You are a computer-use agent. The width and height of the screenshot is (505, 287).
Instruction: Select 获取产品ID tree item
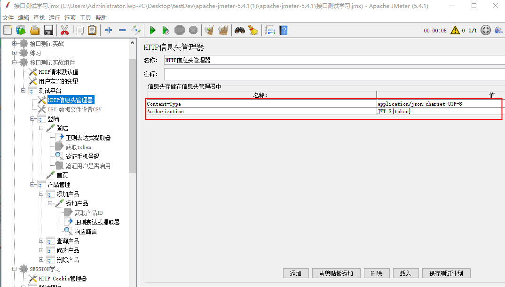pos(88,213)
